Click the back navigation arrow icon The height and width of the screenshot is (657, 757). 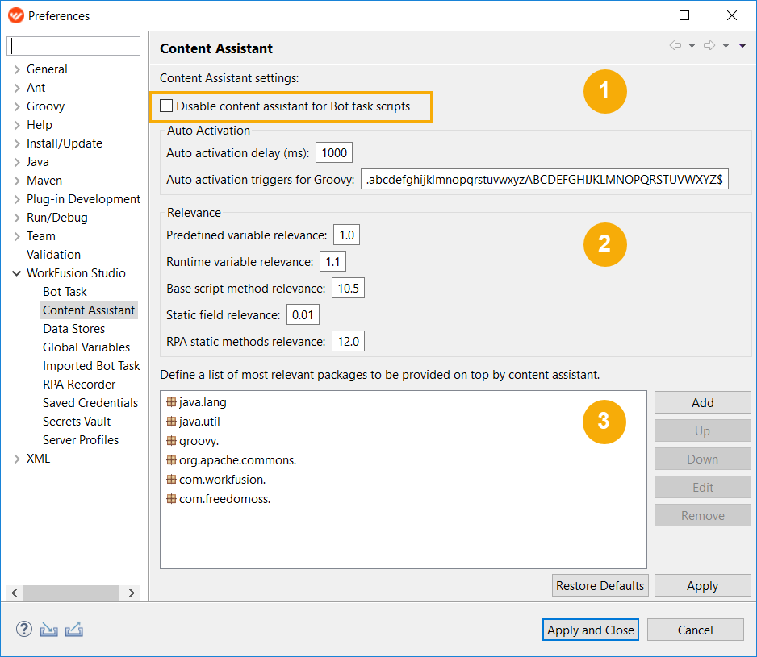click(x=675, y=45)
